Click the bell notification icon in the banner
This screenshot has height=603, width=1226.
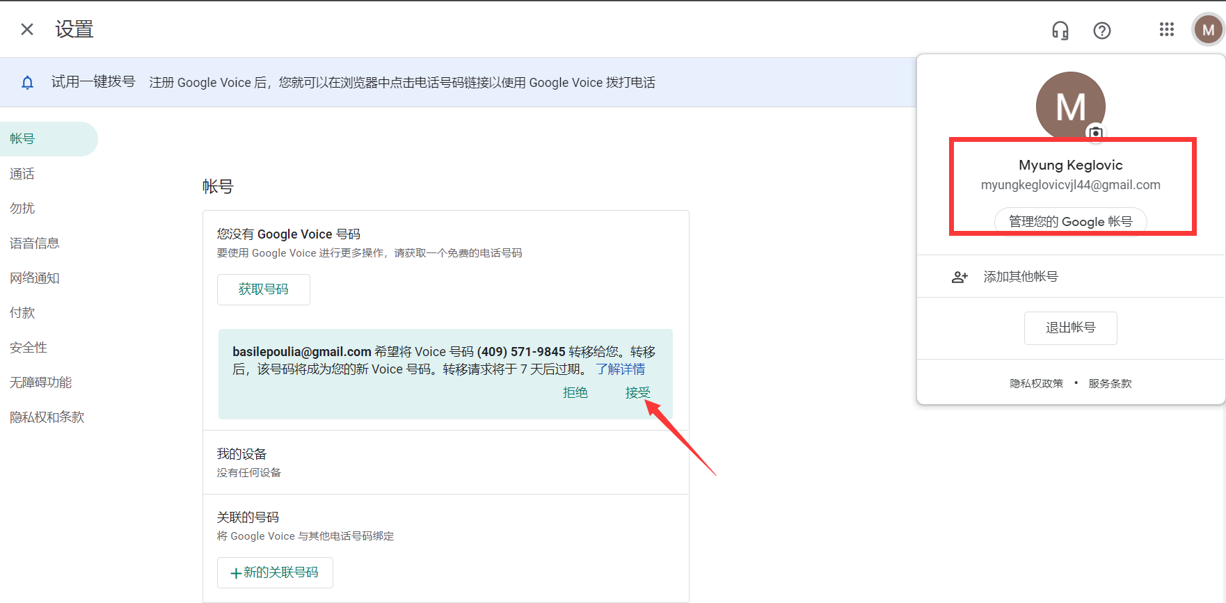pyautogui.click(x=27, y=83)
